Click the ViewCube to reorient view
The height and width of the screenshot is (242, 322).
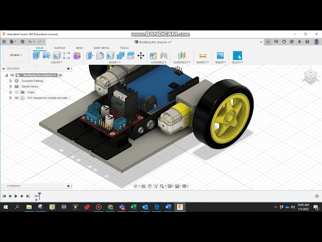(x=310, y=77)
